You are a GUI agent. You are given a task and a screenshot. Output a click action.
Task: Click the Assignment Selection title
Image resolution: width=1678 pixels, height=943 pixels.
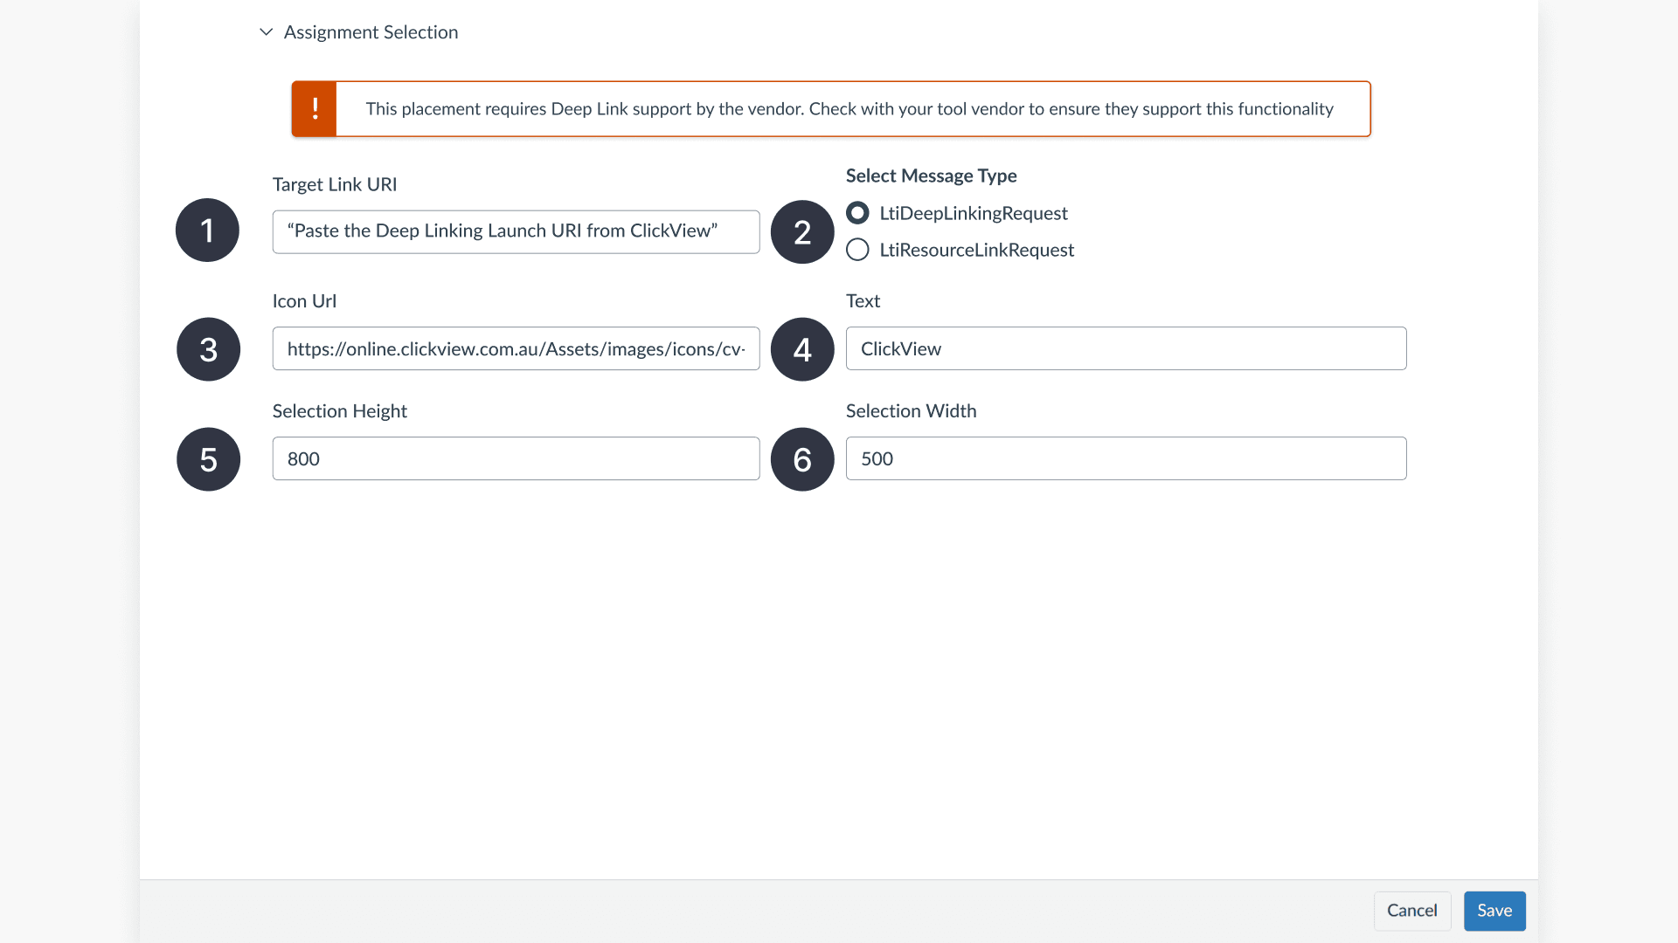pyautogui.click(x=370, y=31)
